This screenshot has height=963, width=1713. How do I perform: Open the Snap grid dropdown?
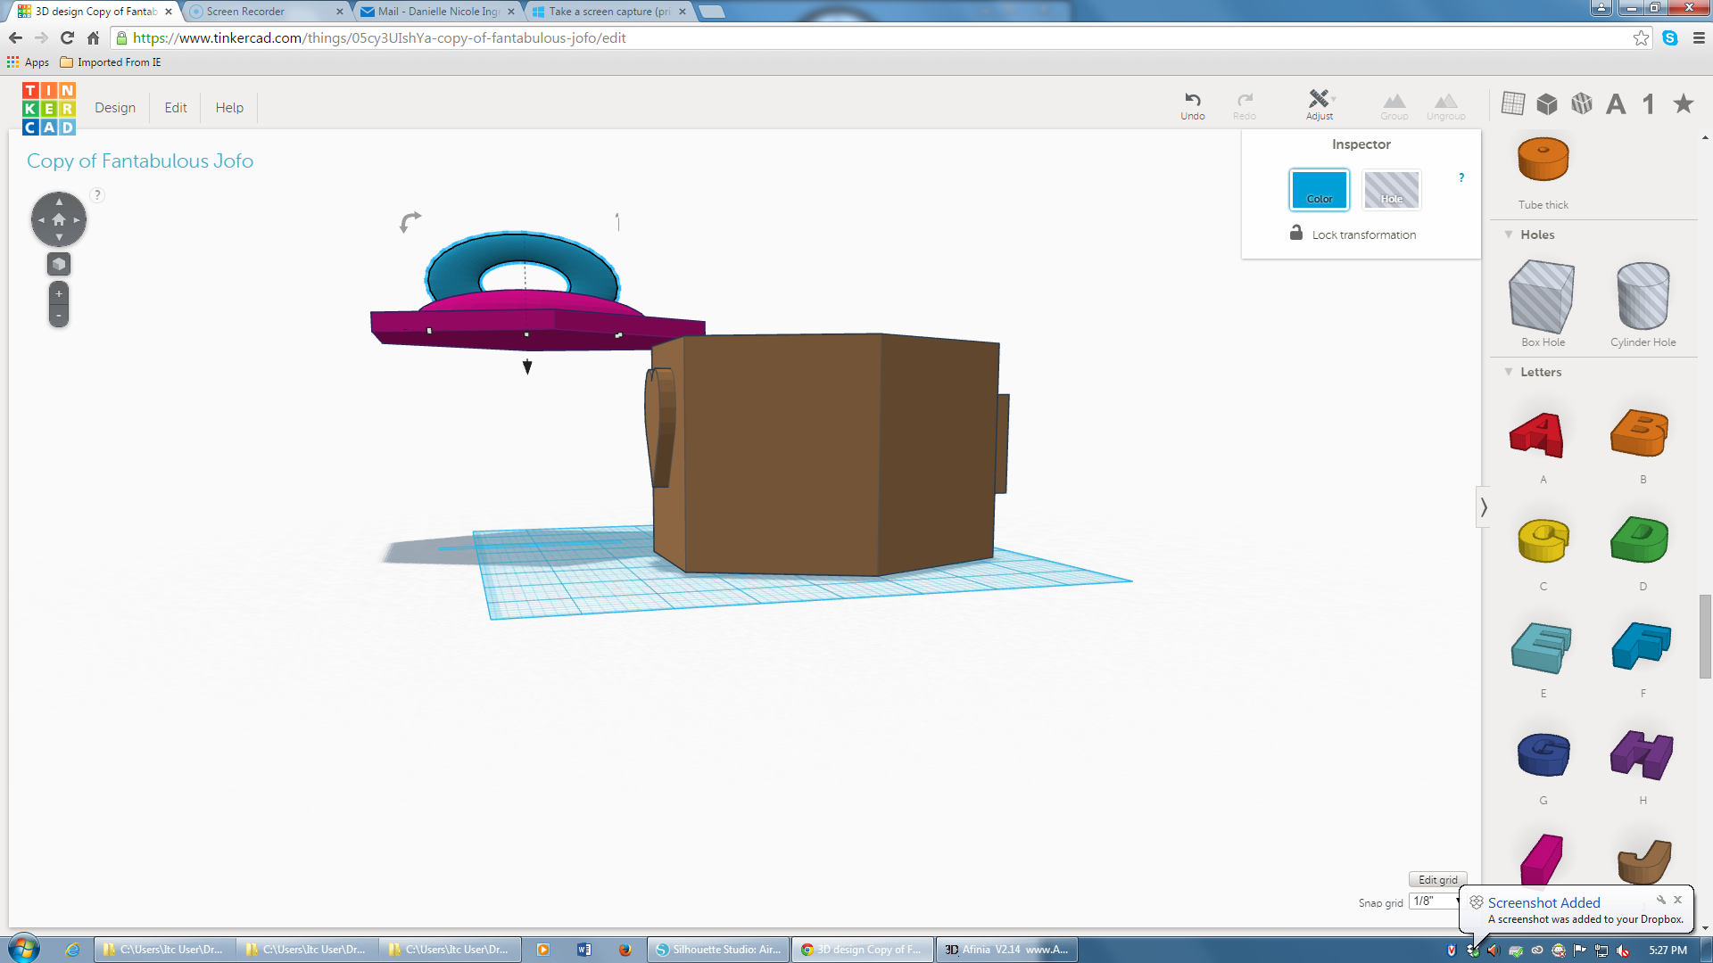coord(1435,901)
